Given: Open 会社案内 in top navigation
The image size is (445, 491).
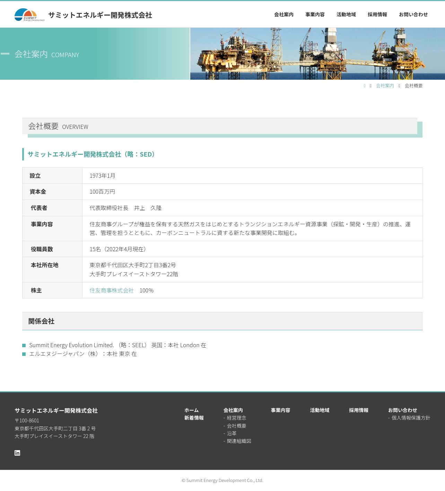Looking at the screenshot, I should tap(284, 15).
